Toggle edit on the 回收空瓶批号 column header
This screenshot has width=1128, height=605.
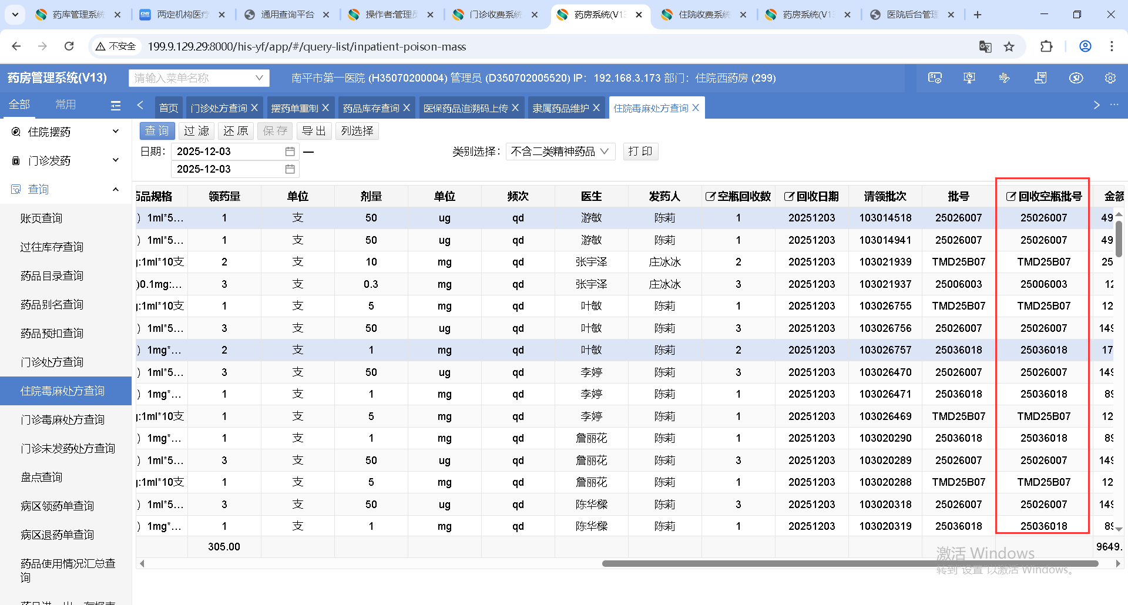pos(1010,197)
